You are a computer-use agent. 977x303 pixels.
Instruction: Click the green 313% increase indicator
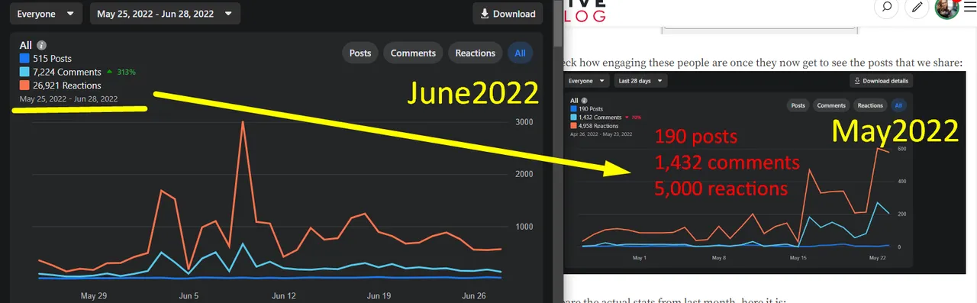(x=121, y=73)
